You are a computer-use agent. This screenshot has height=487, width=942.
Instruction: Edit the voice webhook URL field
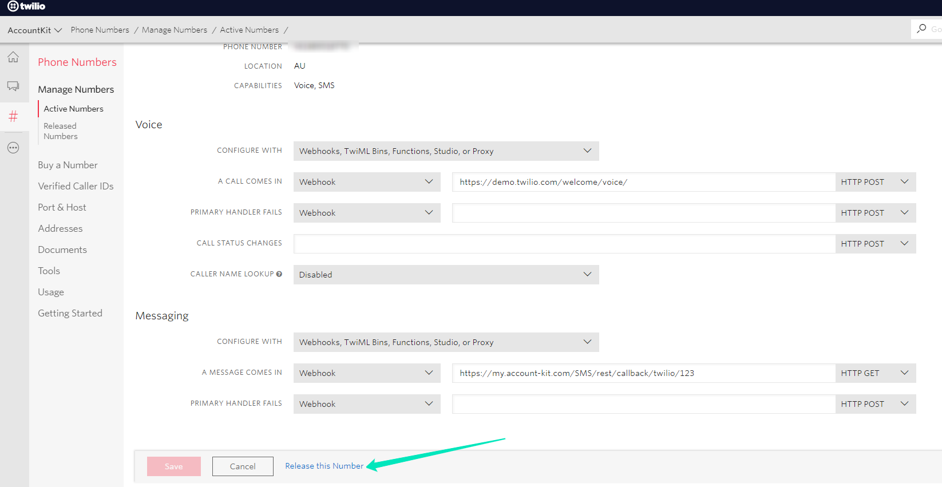tap(644, 182)
